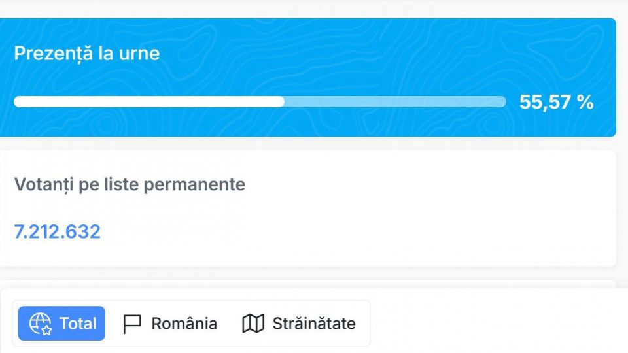This screenshot has height=353, width=628.
Task: Click the 55,57 % turnout value
Action: (556, 102)
